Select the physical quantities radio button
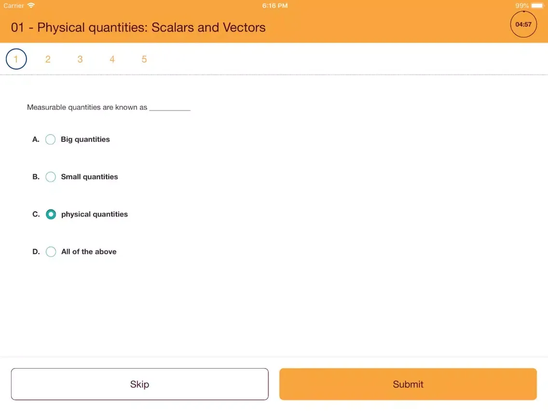548x411 pixels. pyautogui.click(x=51, y=214)
